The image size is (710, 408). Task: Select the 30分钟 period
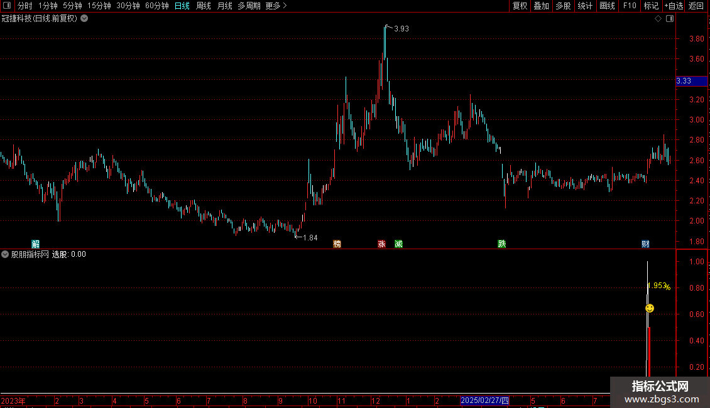pyautogui.click(x=128, y=6)
